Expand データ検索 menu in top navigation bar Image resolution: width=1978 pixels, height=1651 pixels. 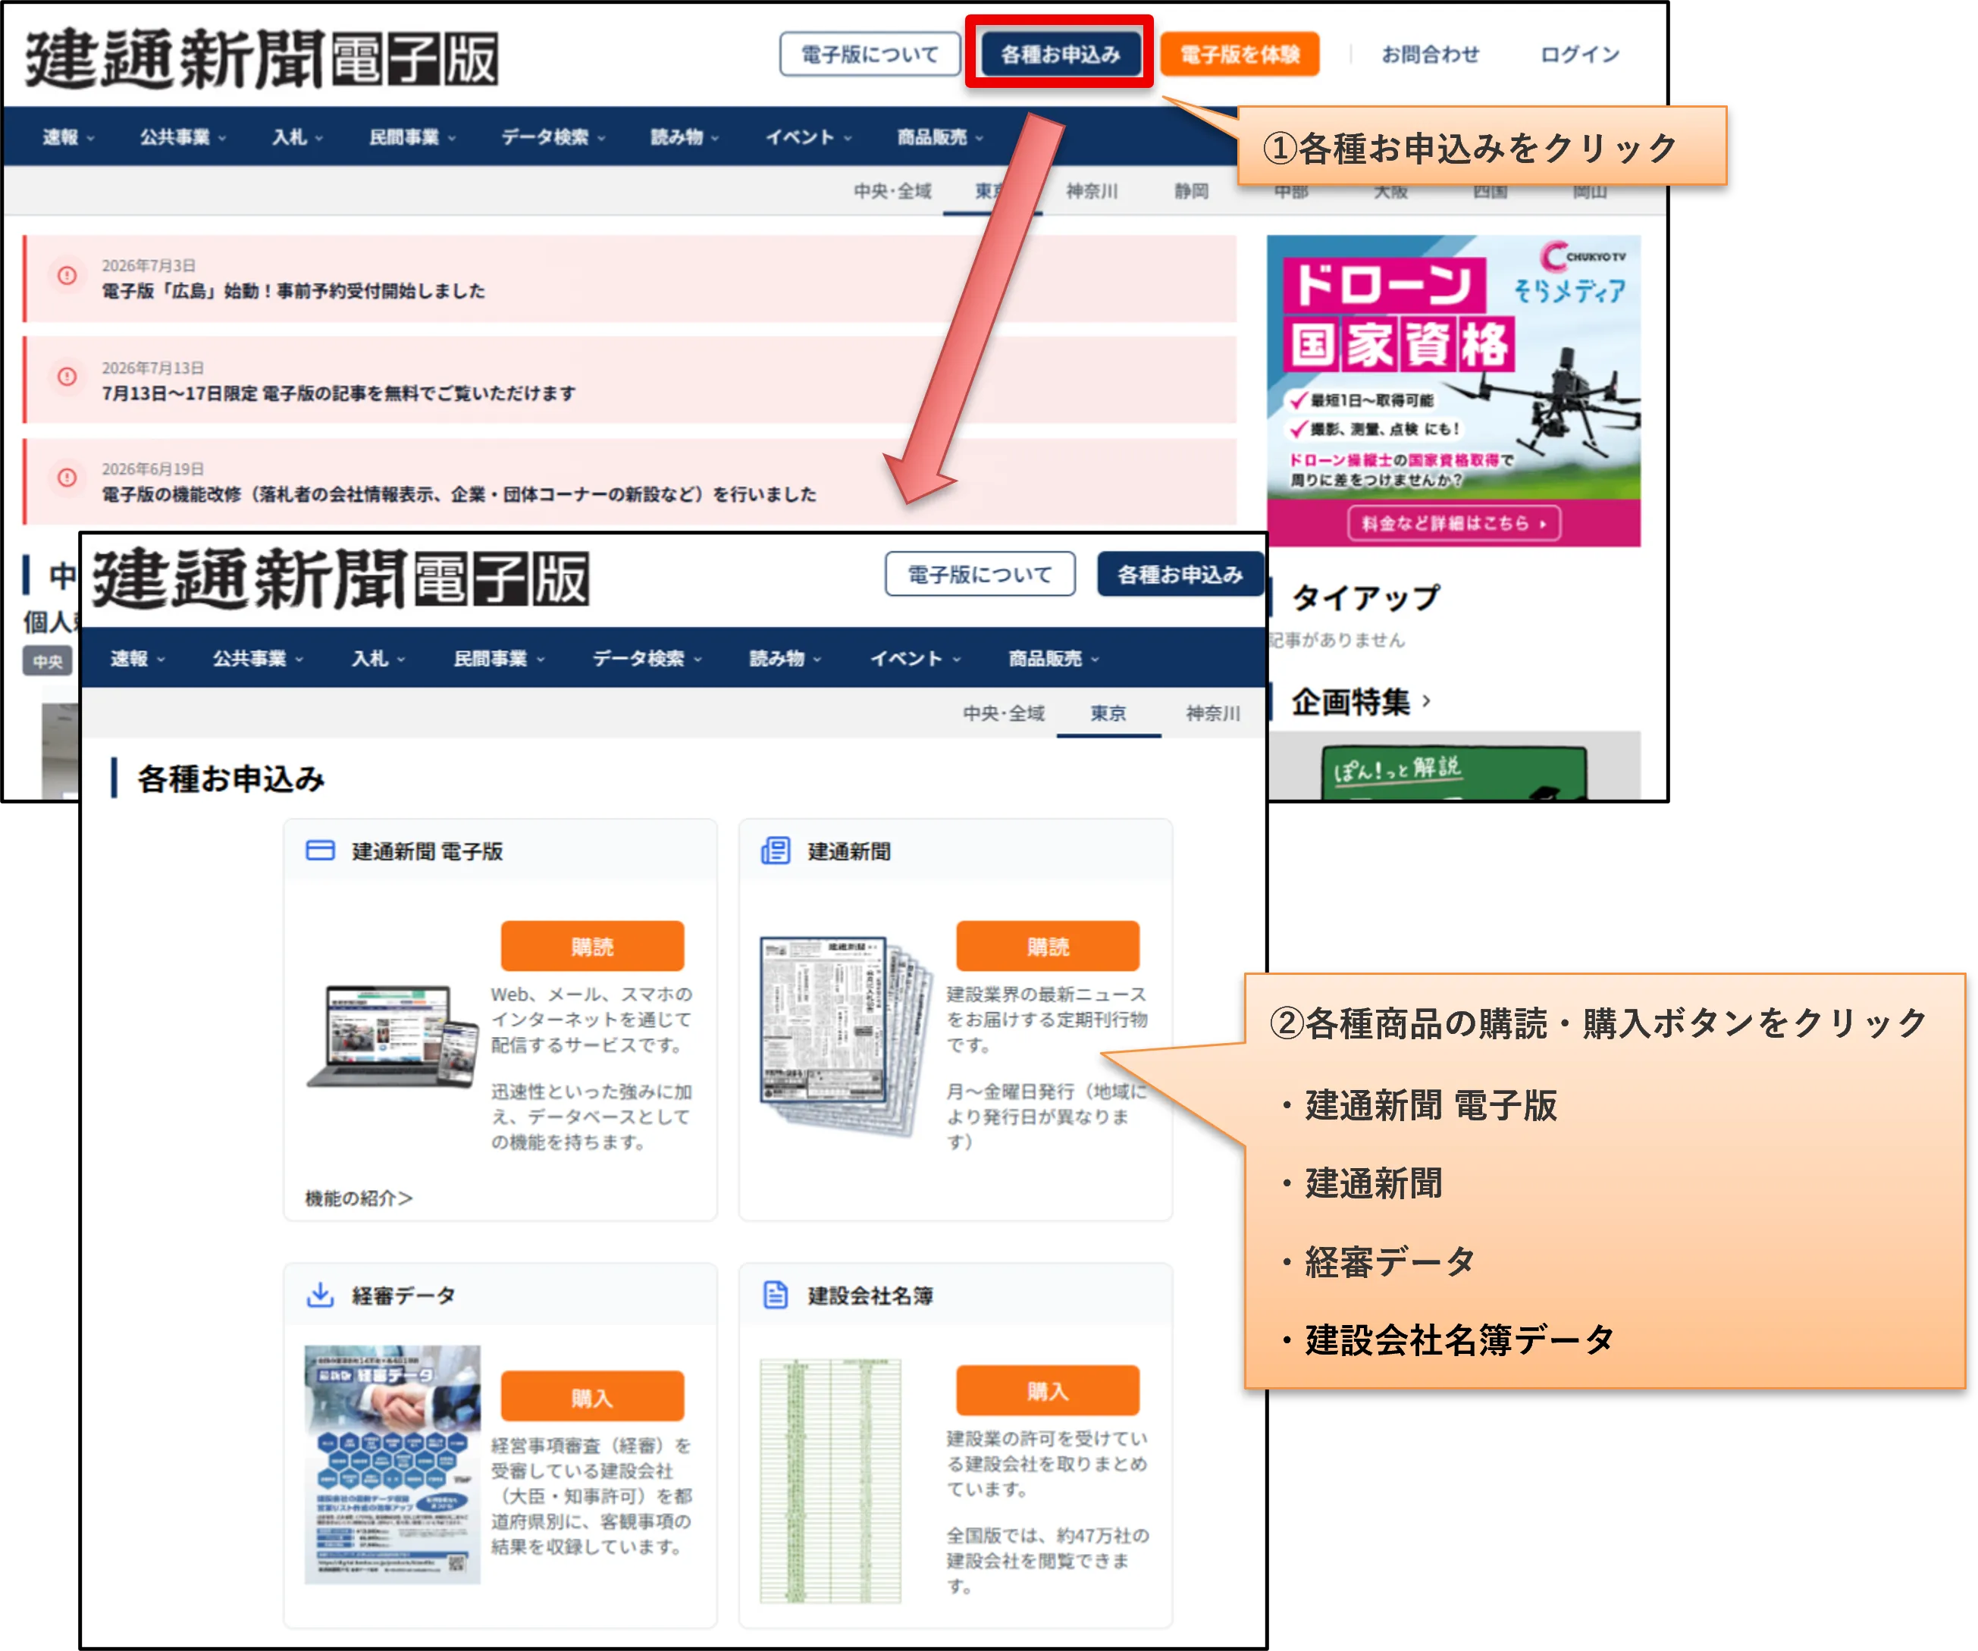pyautogui.click(x=553, y=137)
